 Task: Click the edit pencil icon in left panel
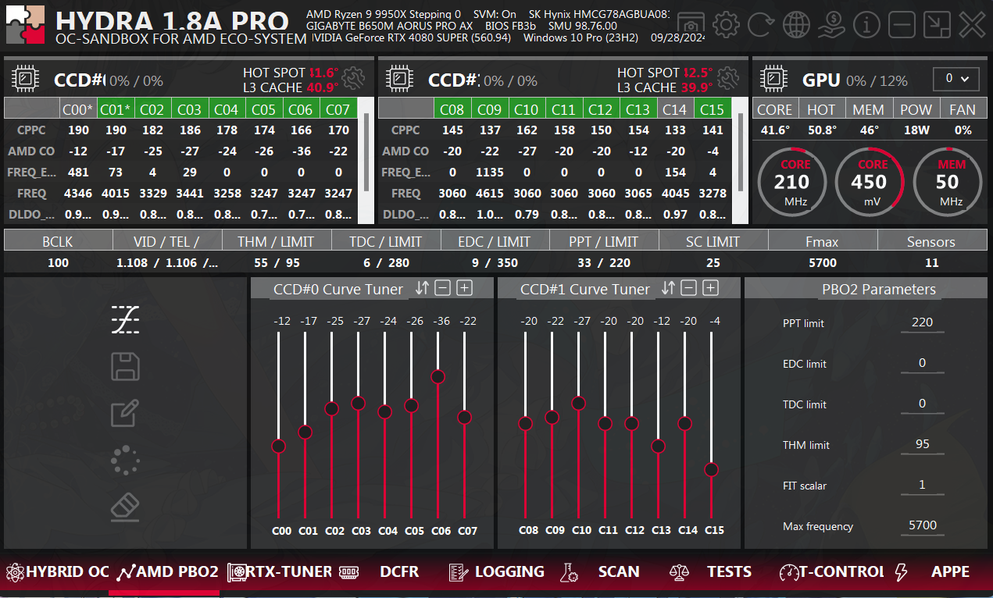(x=125, y=413)
